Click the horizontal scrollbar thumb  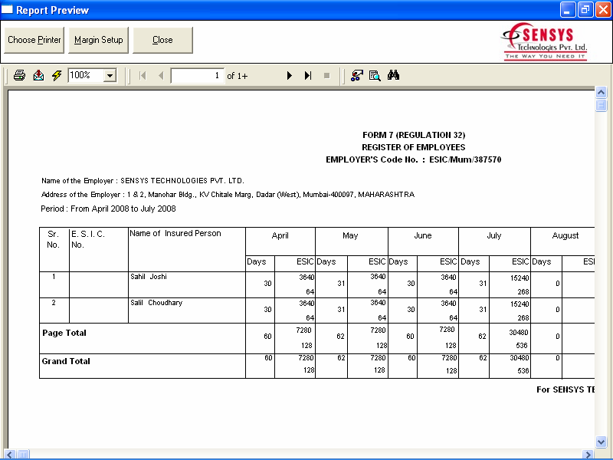(x=23, y=455)
